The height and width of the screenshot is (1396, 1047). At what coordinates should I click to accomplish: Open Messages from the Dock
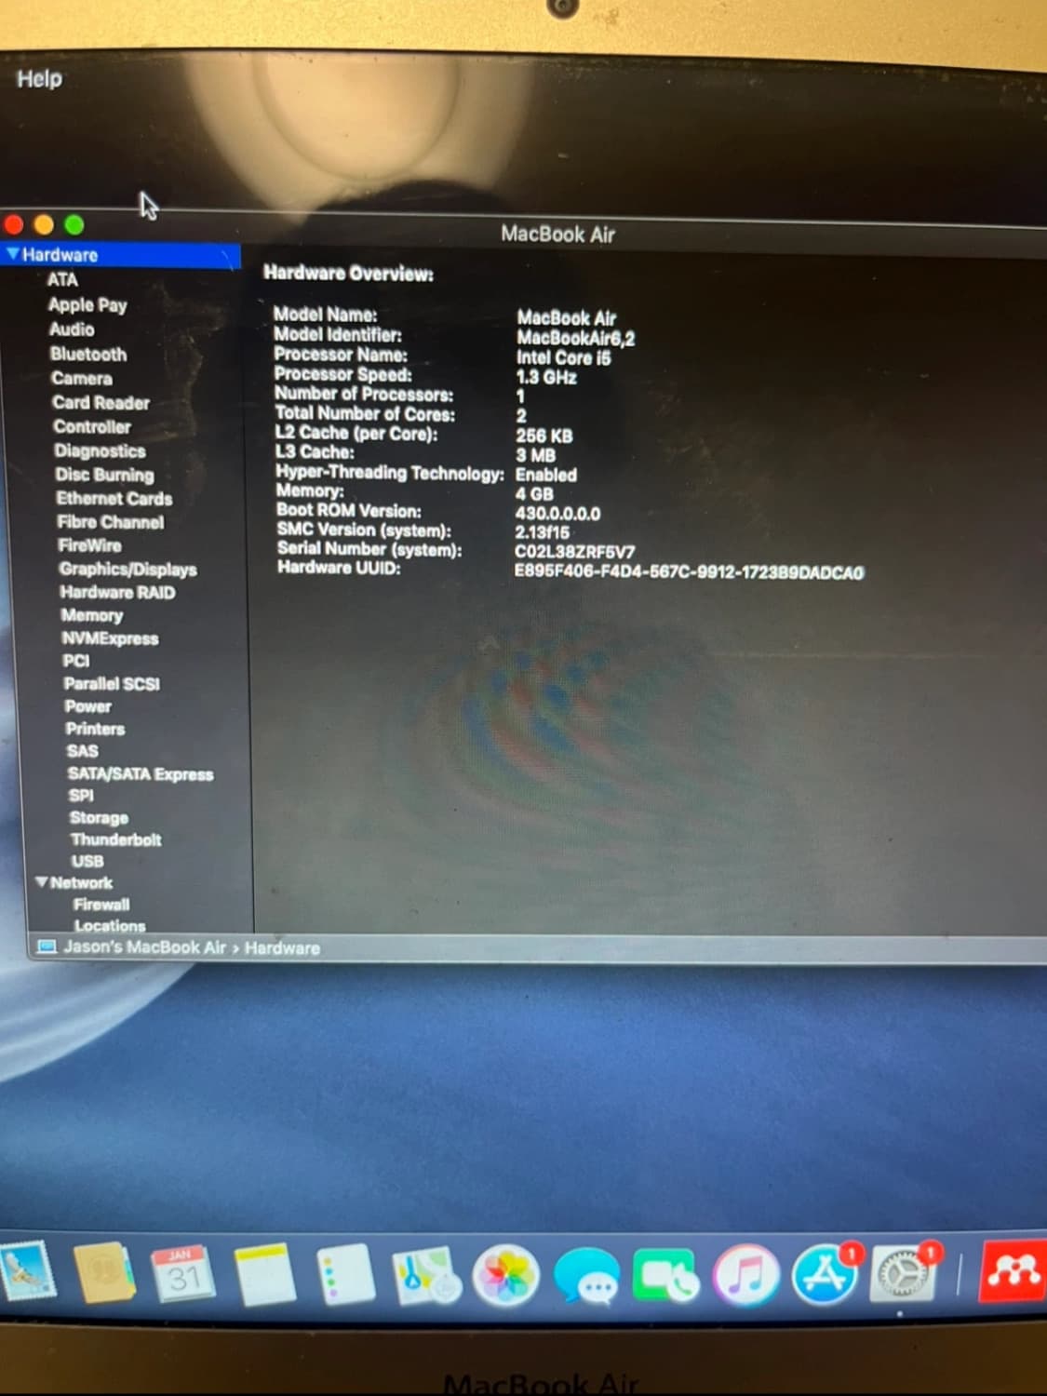point(586,1276)
